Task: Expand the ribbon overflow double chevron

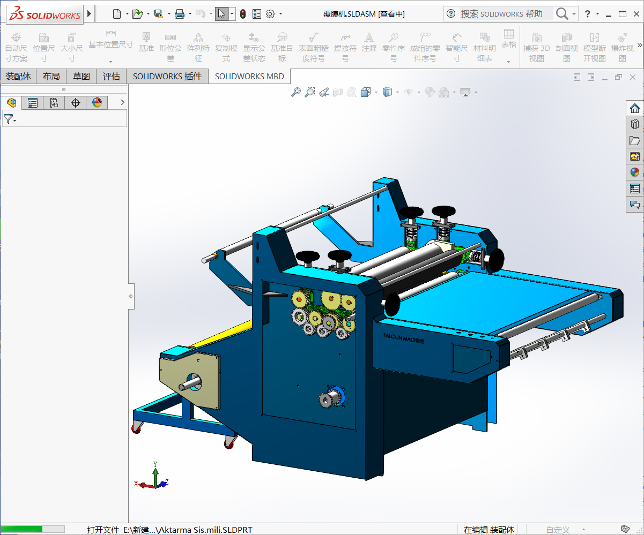Action: coord(639,45)
